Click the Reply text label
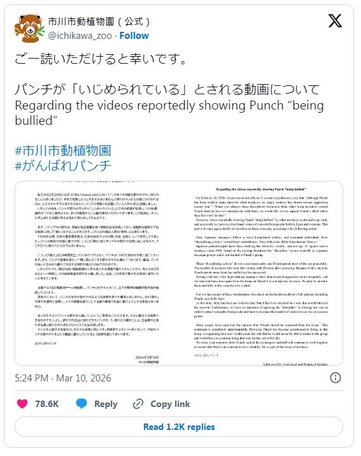The image size is (361, 456). pos(106,404)
